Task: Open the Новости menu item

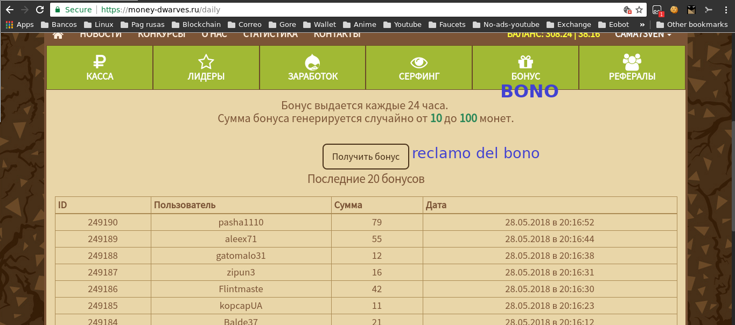Action: coord(101,34)
